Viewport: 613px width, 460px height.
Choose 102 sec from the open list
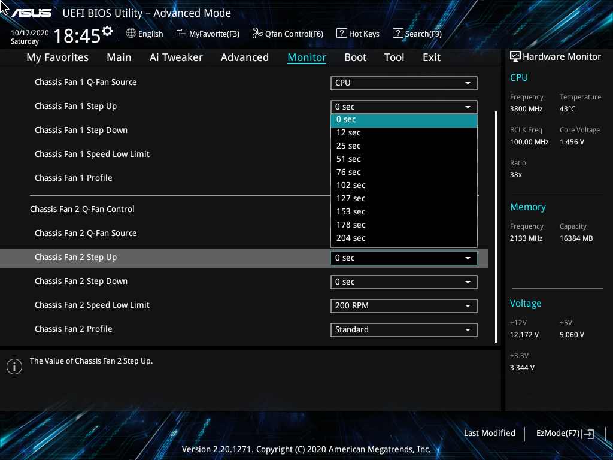click(404, 186)
